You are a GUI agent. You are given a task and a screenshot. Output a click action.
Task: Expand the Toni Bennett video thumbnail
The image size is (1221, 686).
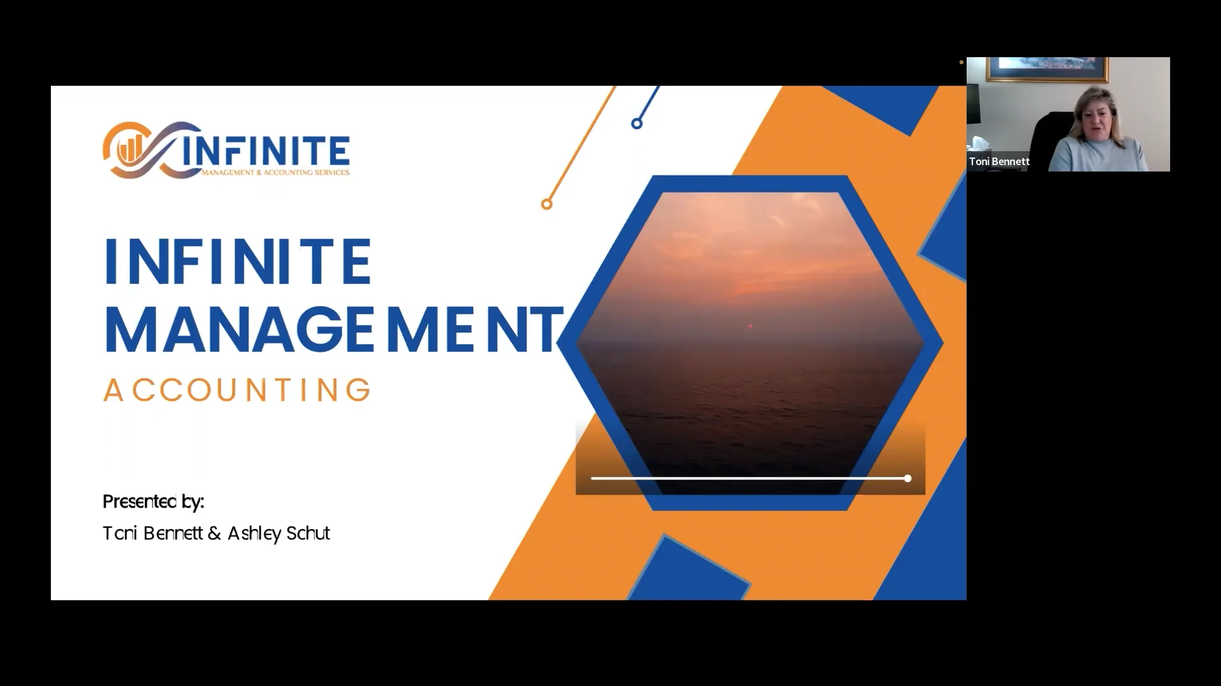click(1067, 114)
